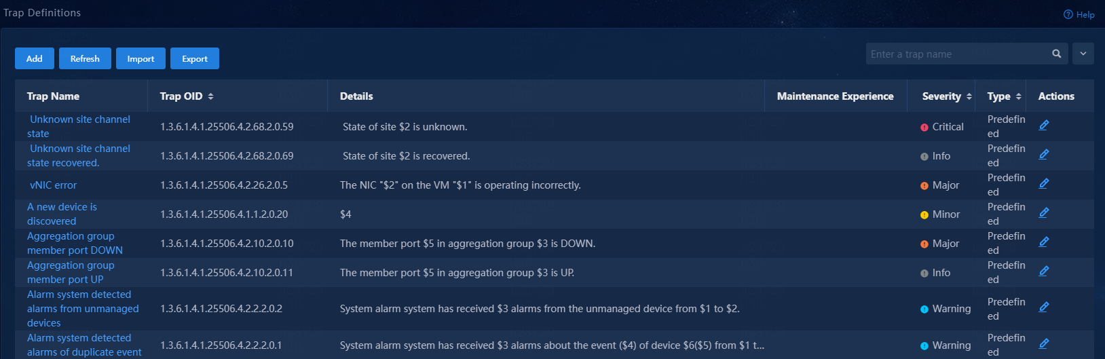Edit alarms from unmanaged devices trap

1044,307
